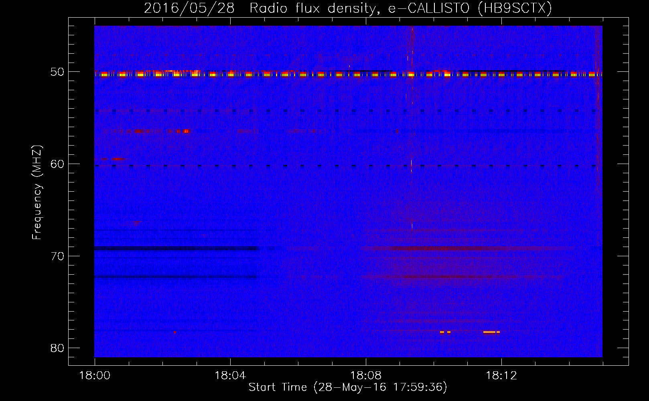Click the 18:08 time tick label
Screen dimensions: 649x401
(366, 376)
